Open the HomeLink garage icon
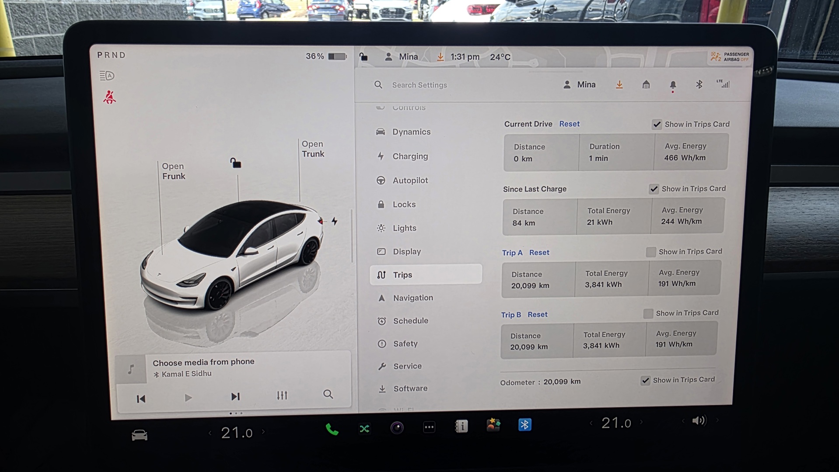This screenshot has height=472, width=839. 646,85
